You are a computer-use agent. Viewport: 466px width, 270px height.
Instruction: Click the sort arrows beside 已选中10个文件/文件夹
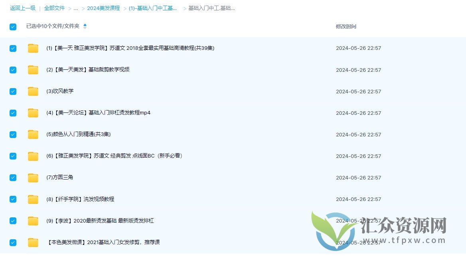click(85, 27)
